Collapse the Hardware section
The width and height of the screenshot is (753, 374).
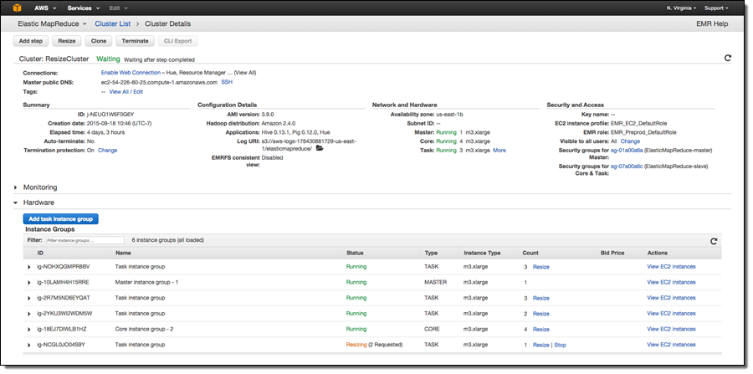coord(16,202)
